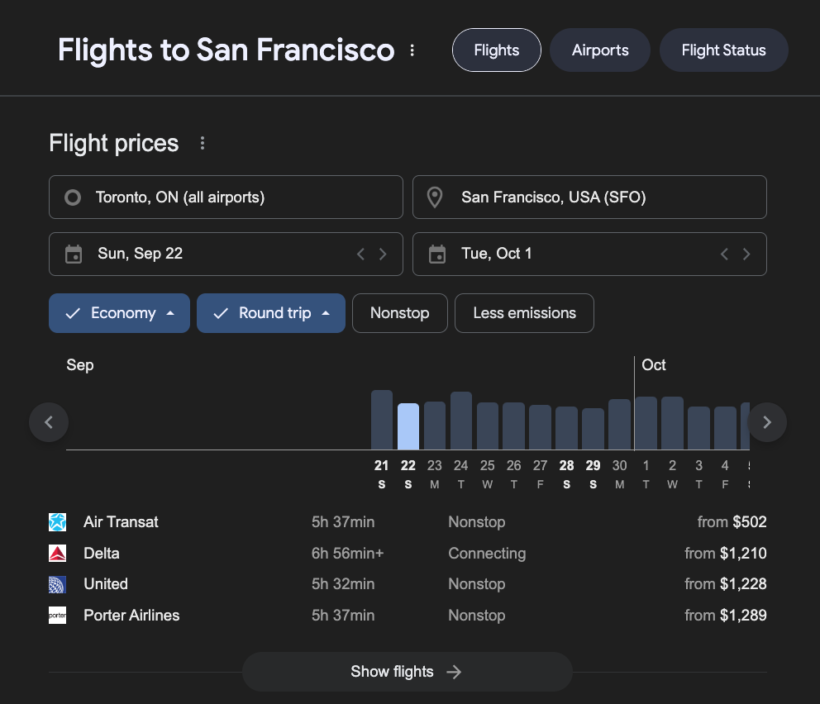
Task: Select the Sep 30 price bar
Action: click(x=619, y=425)
